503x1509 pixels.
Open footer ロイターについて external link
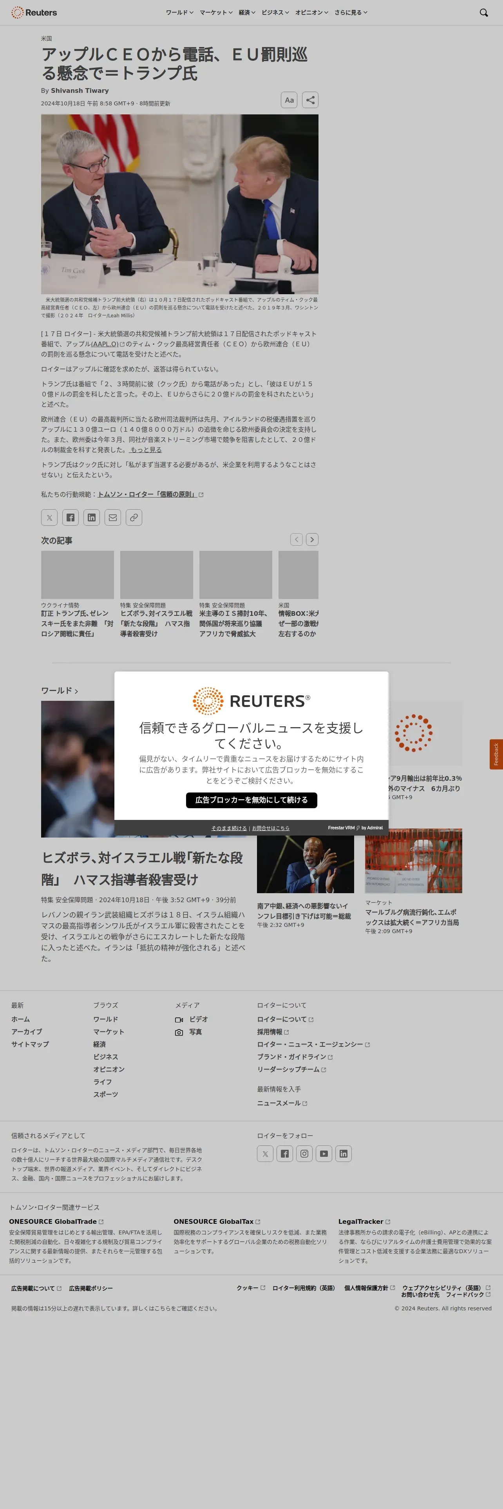click(285, 1019)
